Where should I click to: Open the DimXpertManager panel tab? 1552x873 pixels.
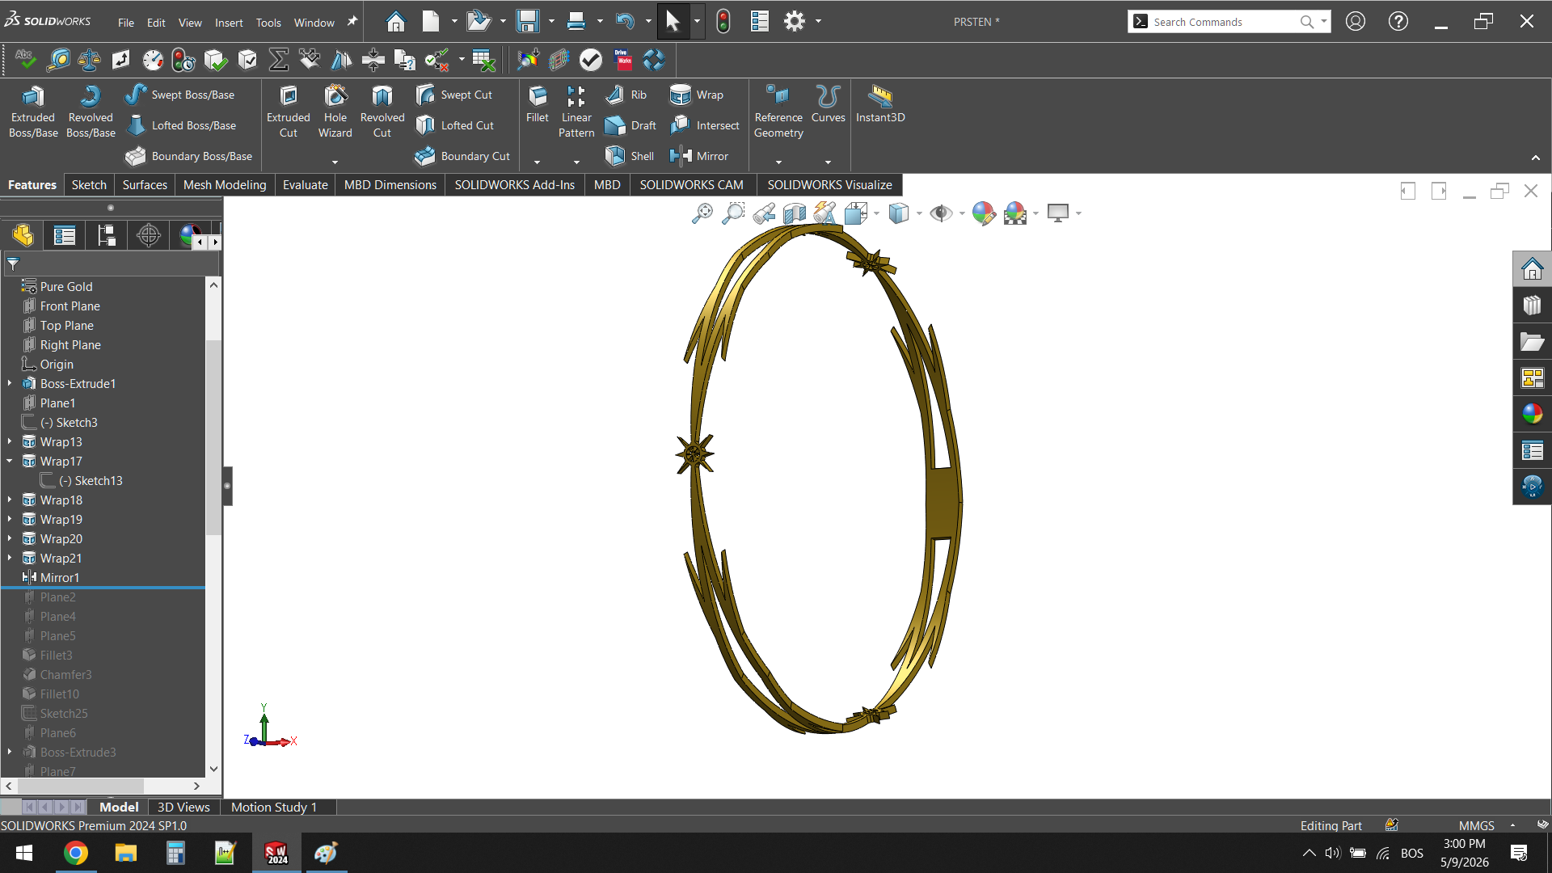pyautogui.click(x=149, y=235)
